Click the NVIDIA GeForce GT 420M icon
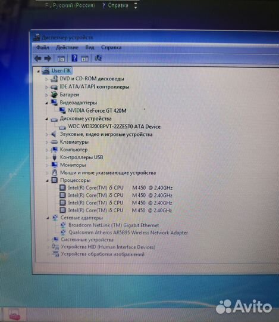 62,111
